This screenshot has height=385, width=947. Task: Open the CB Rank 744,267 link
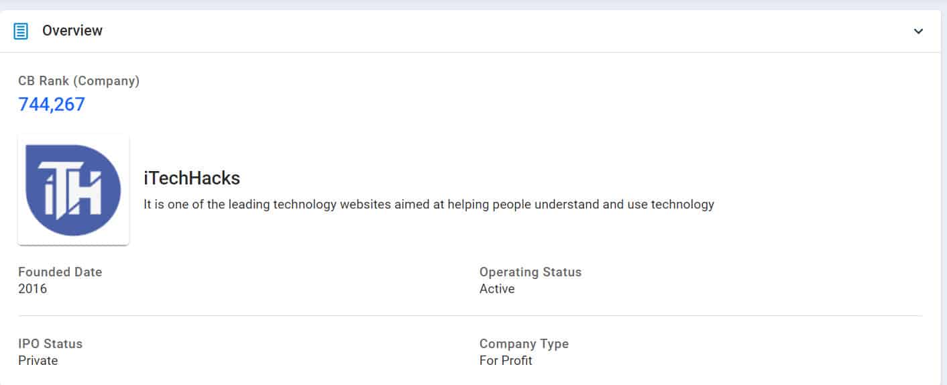[x=52, y=105]
